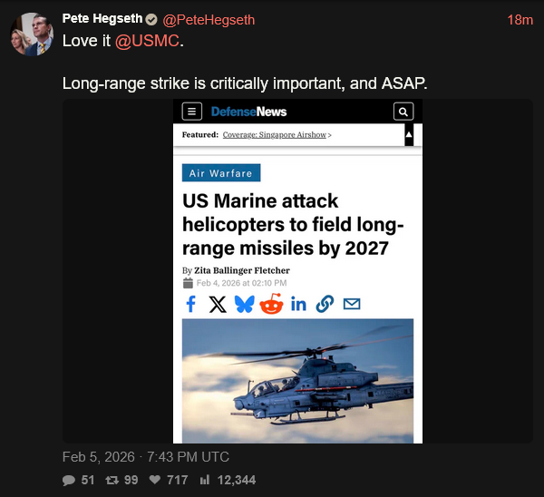Share article on LinkedIn icon
This screenshot has height=497, width=544.
[298, 304]
